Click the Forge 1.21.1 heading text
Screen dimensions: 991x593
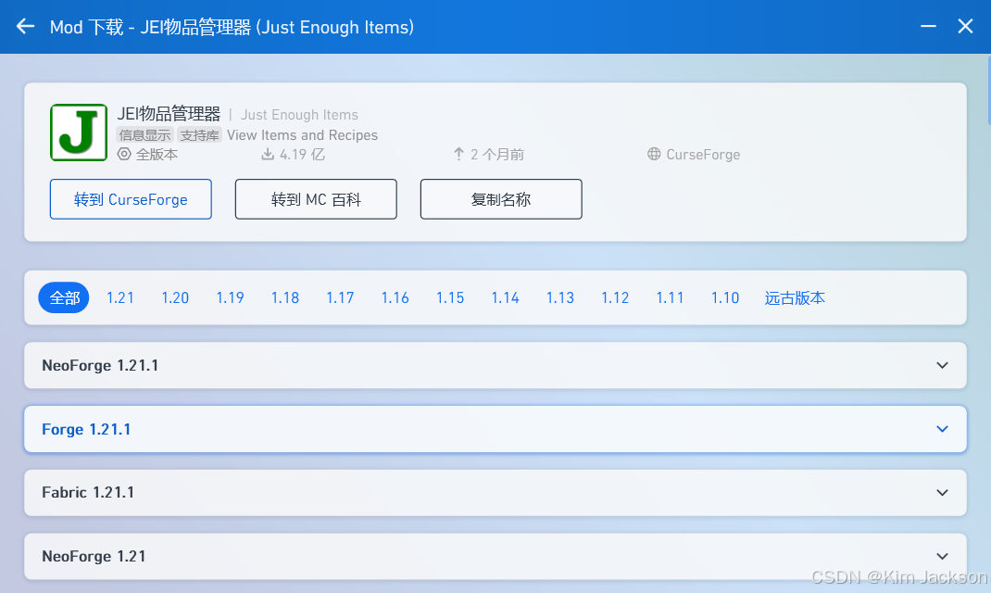pos(86,429)
